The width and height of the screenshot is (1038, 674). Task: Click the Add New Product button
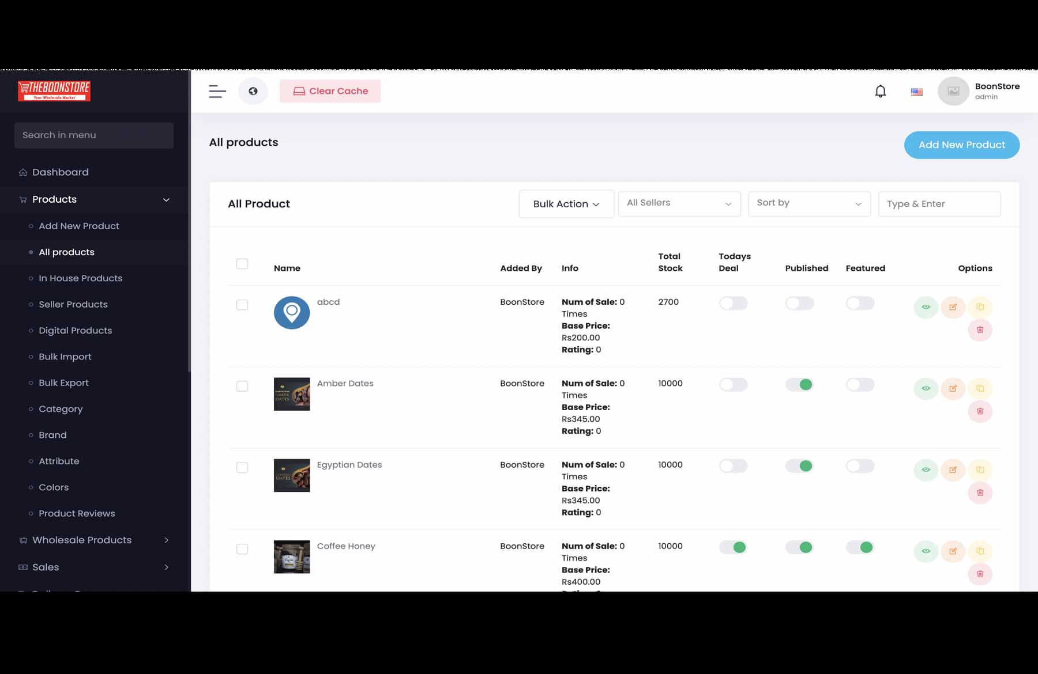(x=961, y=145)
